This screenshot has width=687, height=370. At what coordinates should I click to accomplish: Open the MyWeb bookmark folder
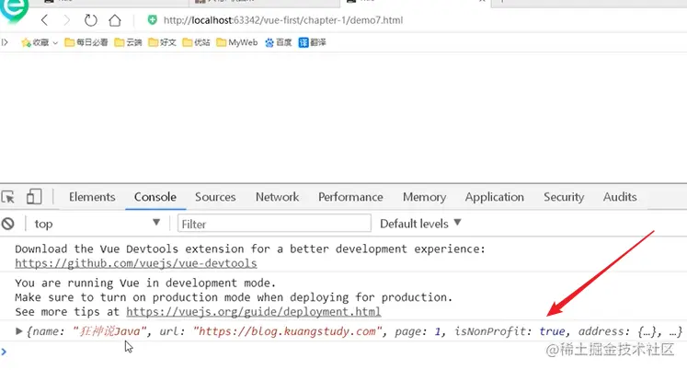point(237,42)
